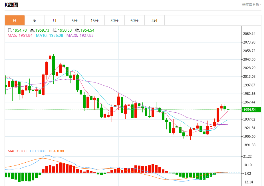This screenshot has height=186, width=264.
Task: Click the 1891.38 price axis label
Action: coord(249,145)
